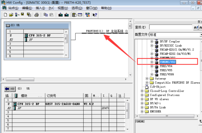Print the configuration with the printer icon
Image resolution: width=202 pixels, height=133 pixels.
[x=36, y=15]
